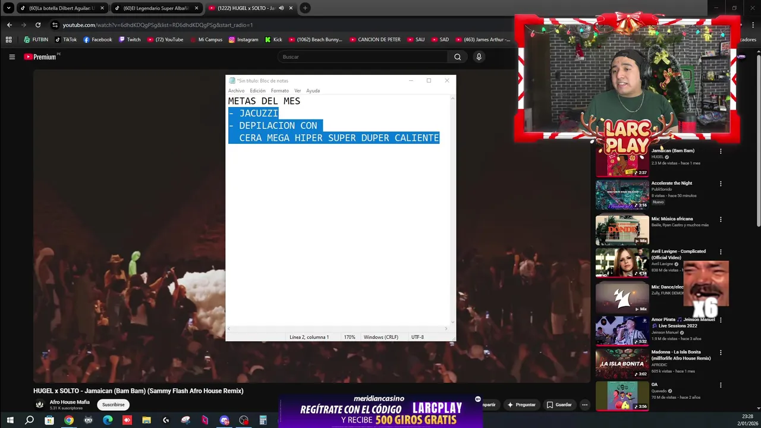761x428 pixels.
Task: Close the La botella Dilbert Aguilar tab
Action: [102, 8]
